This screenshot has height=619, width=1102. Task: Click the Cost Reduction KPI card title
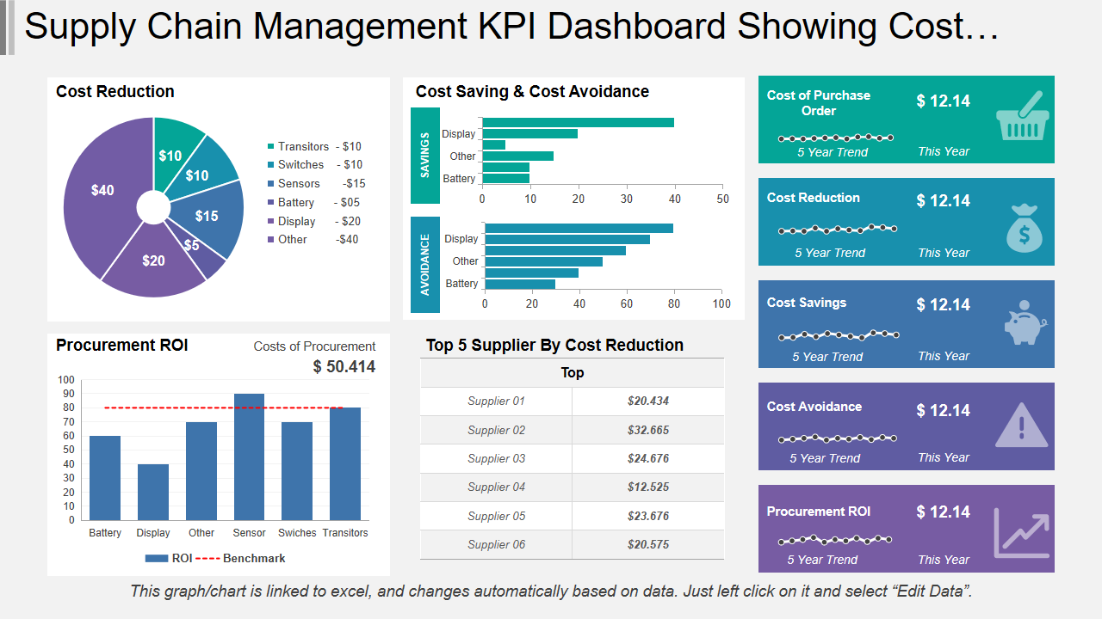click(x=814, y=198)
